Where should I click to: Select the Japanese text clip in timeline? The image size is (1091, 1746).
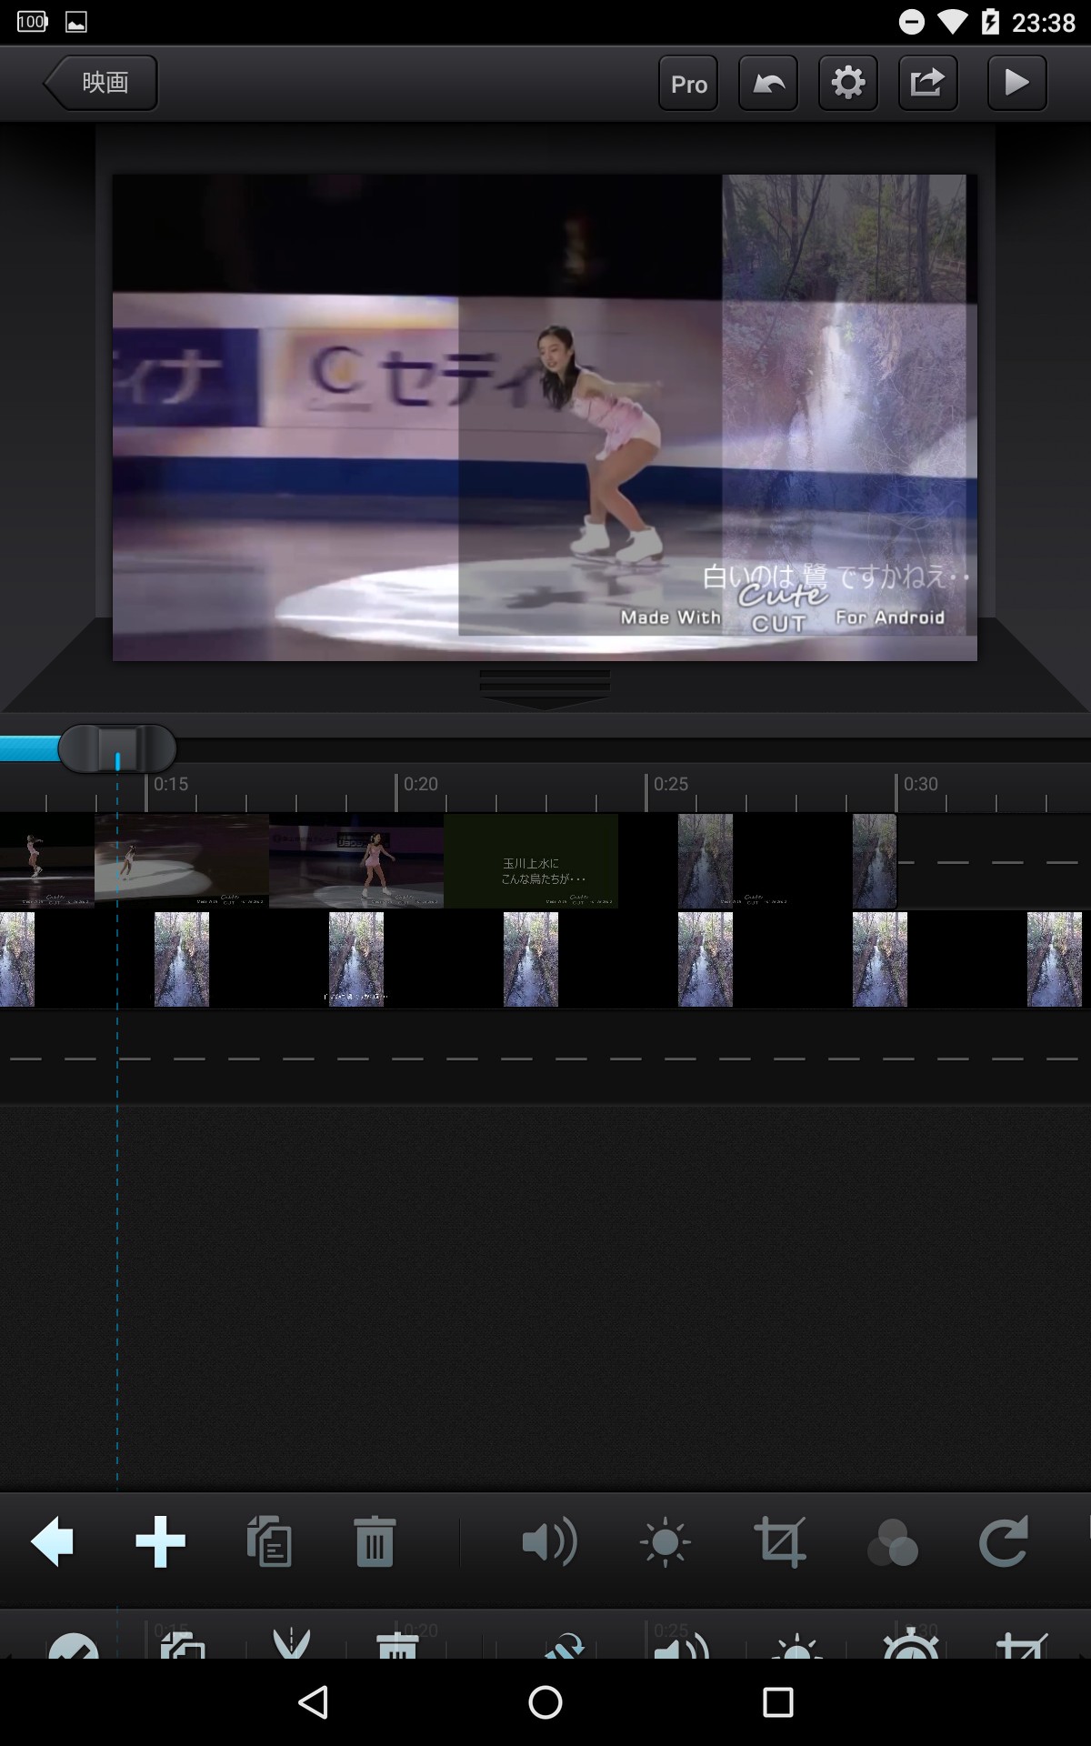[531, 860]
